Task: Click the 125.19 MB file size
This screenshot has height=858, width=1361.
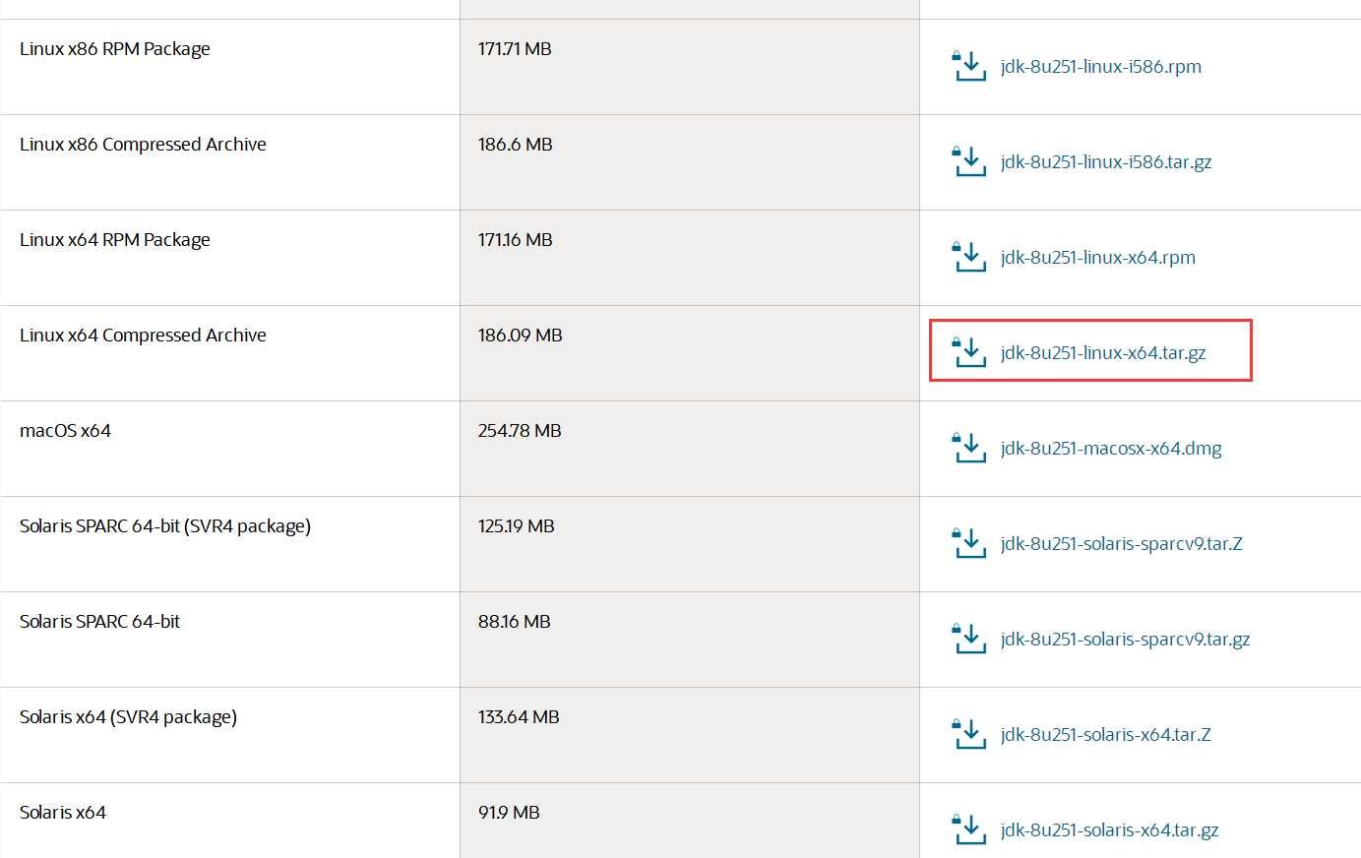Action: pos(517,526)
